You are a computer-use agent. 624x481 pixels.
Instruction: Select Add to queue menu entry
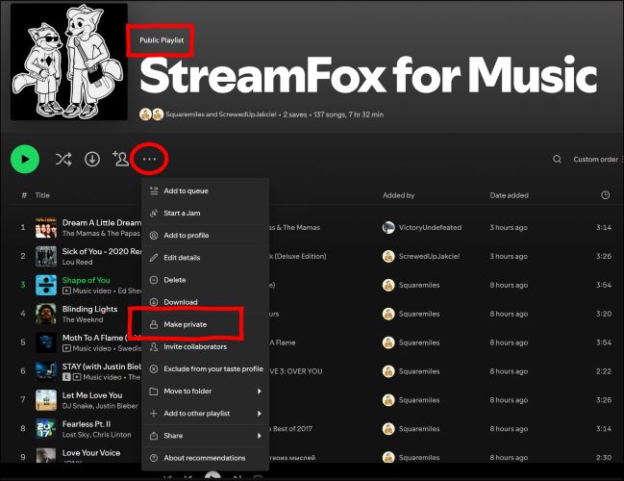206,190
